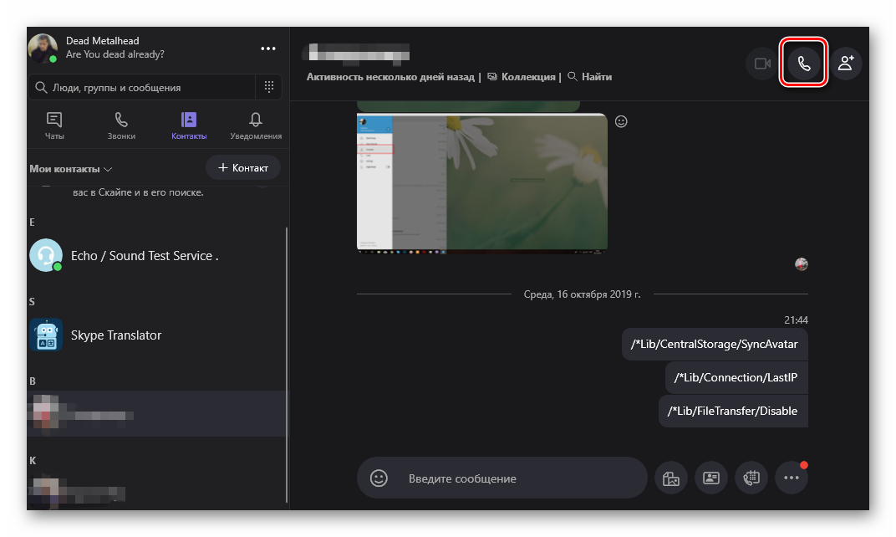Open the more options button beside the message field

pyautogui.click(x=791, y=478)
